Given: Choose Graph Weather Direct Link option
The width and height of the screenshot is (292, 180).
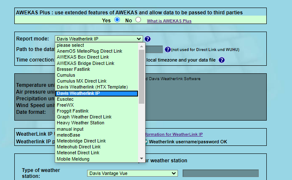Looking at the screenshot, I should (x=97, y=117).
